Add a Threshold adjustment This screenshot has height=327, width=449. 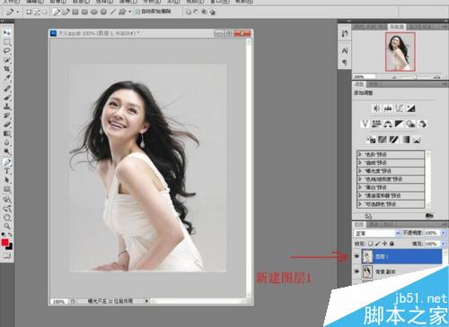tap(393, 140)
